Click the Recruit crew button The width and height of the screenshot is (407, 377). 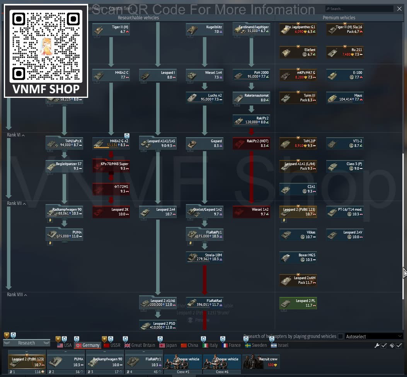point(261,362)
